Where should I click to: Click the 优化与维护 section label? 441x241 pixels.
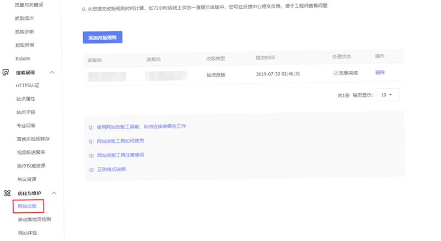29,194
